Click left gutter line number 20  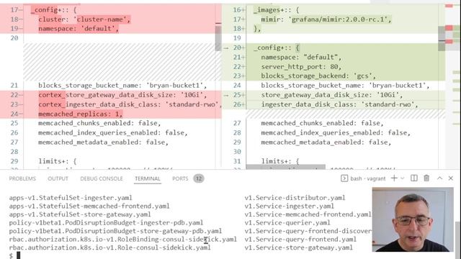[14, 38]
